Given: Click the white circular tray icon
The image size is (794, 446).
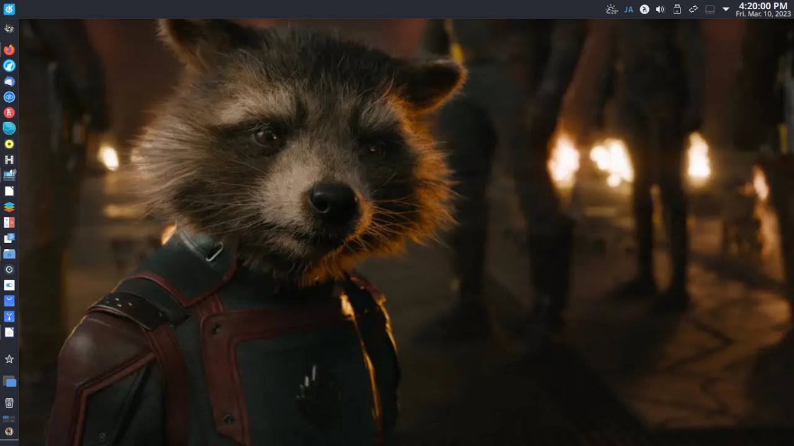Looking at the screenshot, I should pos(645,9).
